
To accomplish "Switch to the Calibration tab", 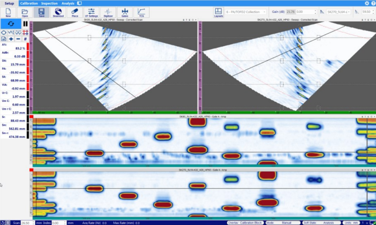I will [29, 3].
